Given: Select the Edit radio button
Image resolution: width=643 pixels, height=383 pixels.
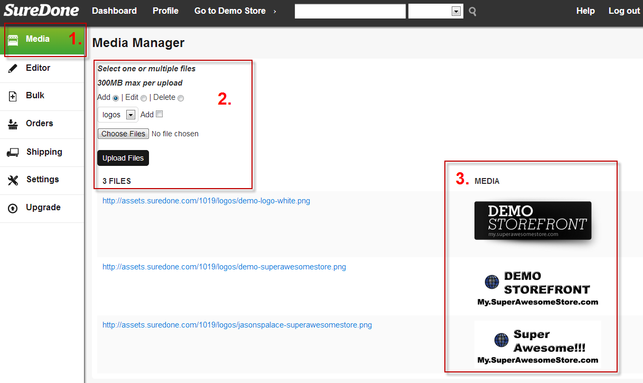Looking at the screenshot, I should tap(144, 98).
